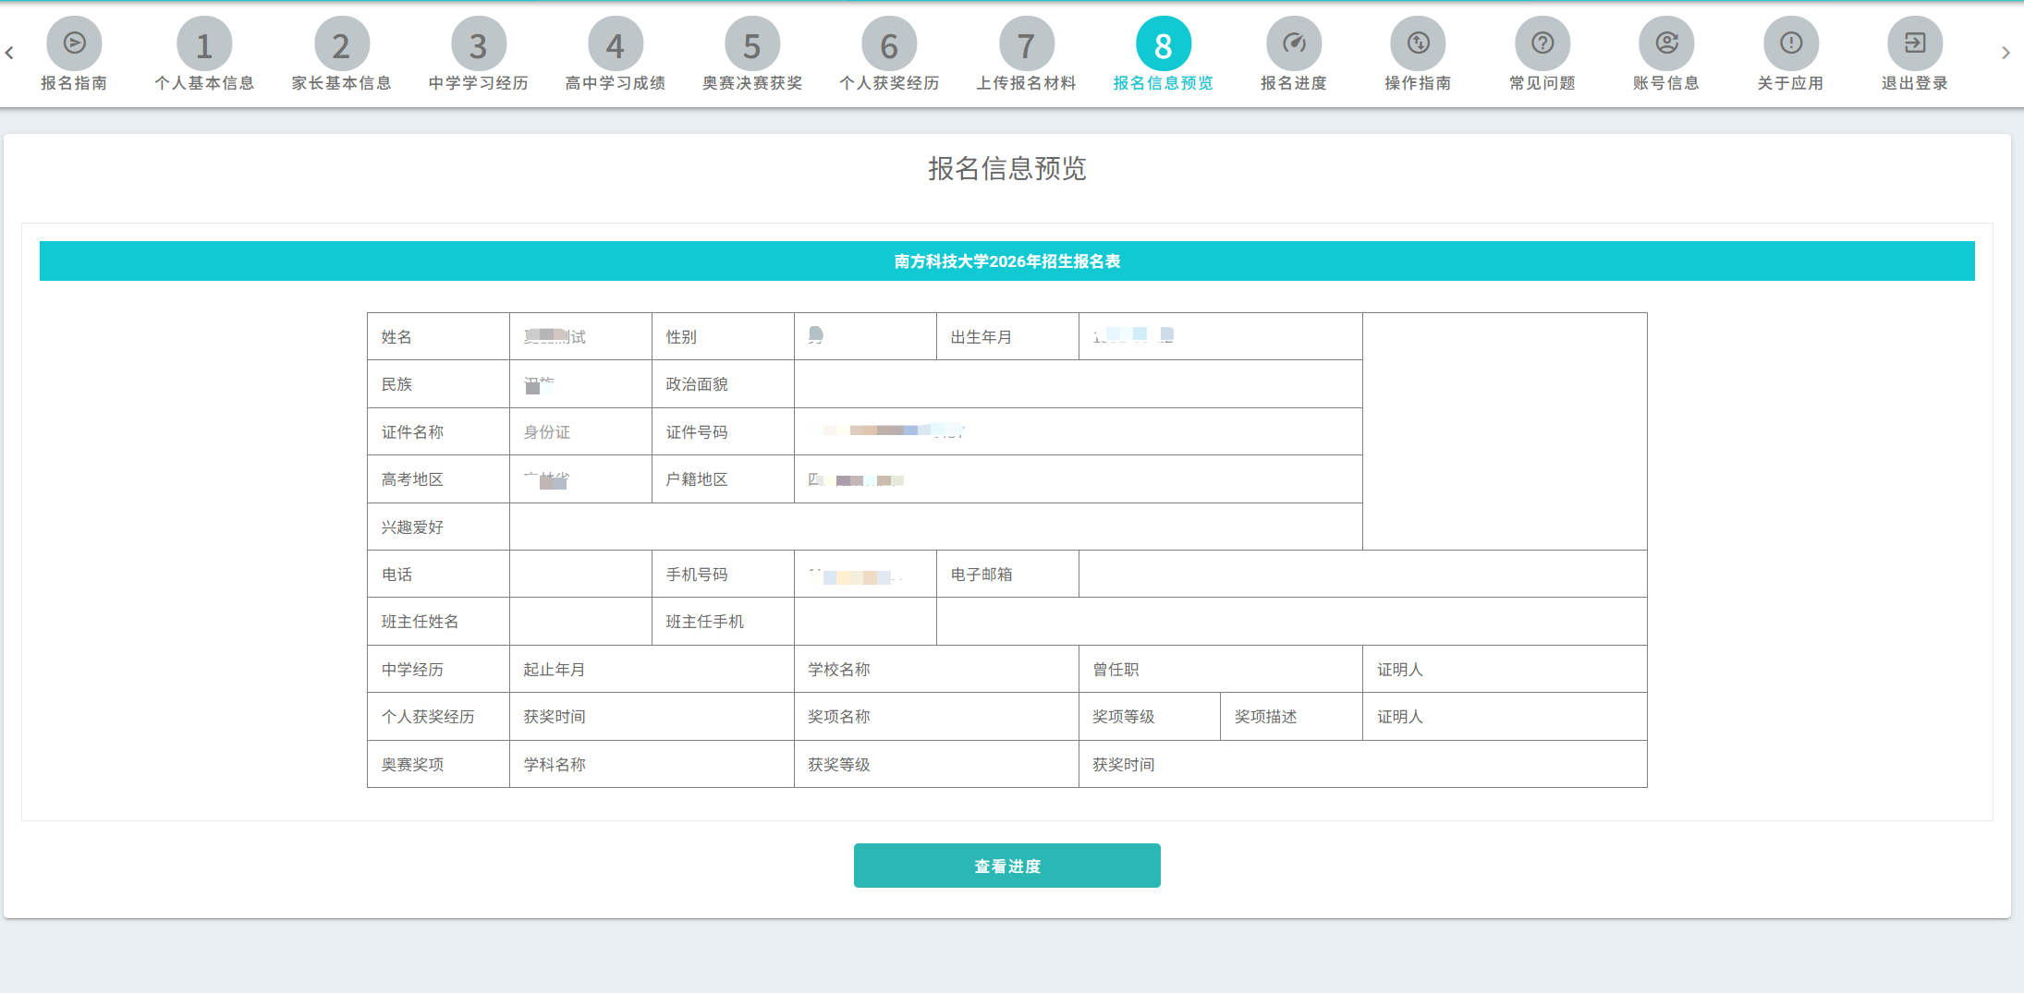Open the 操作指南 icon
Viewport: 2024px width, 993px height.
(x=1418, y=43)
